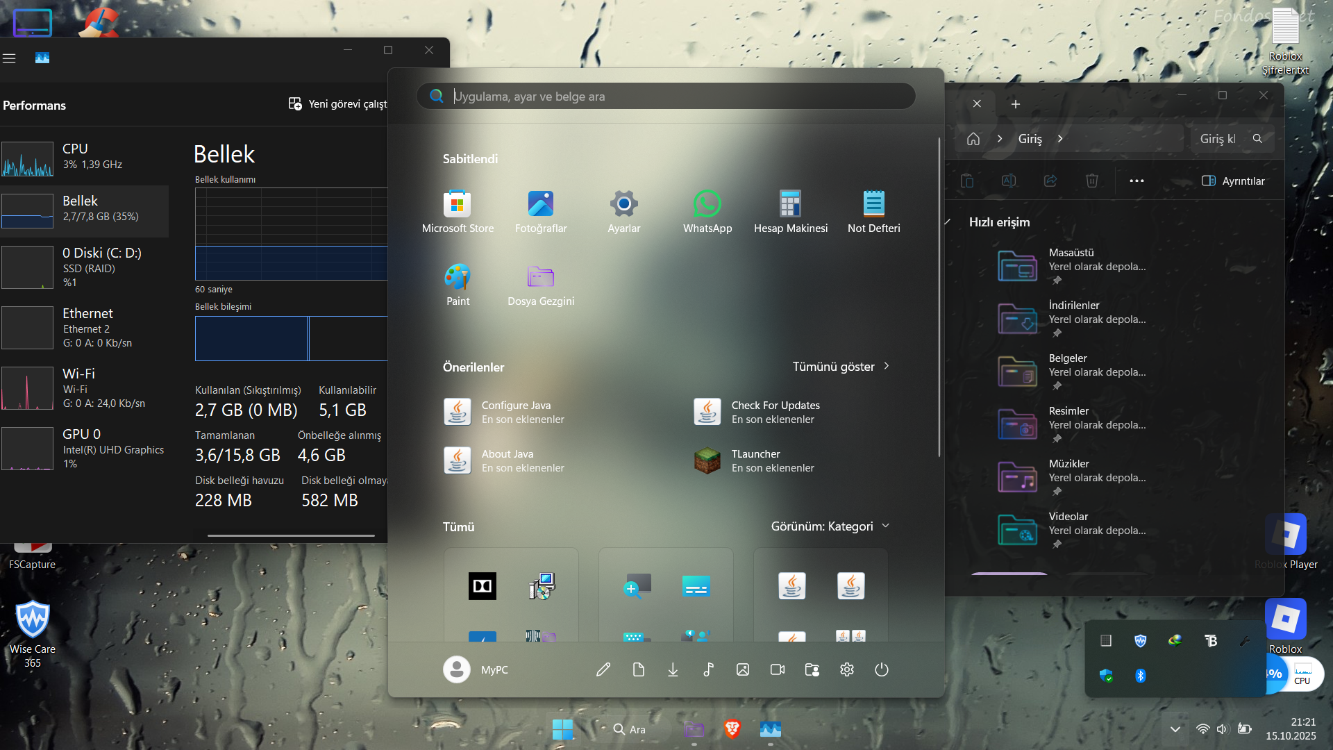Open Not Defteri notepad
Image resolution: width=1333 pixels, height=750 pixels.
(x=874, y=212)
